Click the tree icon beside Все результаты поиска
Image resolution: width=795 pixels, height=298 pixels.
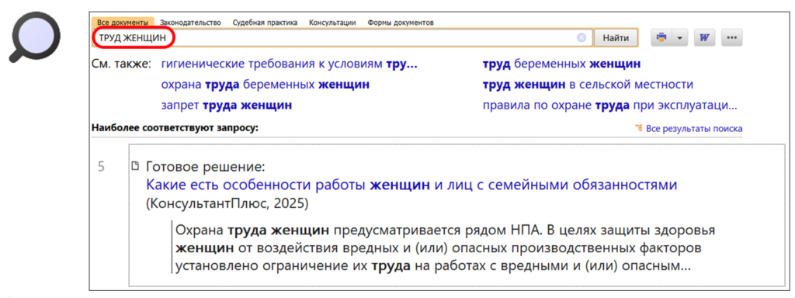(639, 128)
